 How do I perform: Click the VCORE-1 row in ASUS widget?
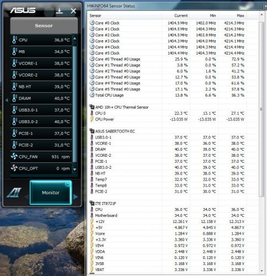41,63
